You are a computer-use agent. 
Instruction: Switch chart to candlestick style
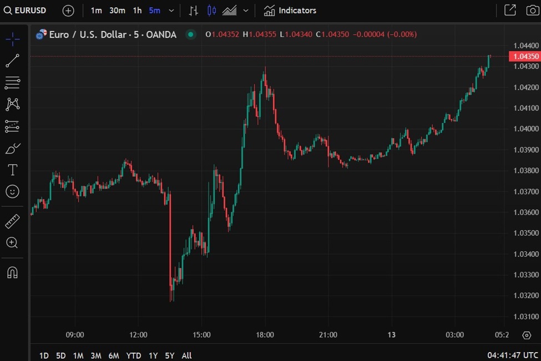[211, 11]
